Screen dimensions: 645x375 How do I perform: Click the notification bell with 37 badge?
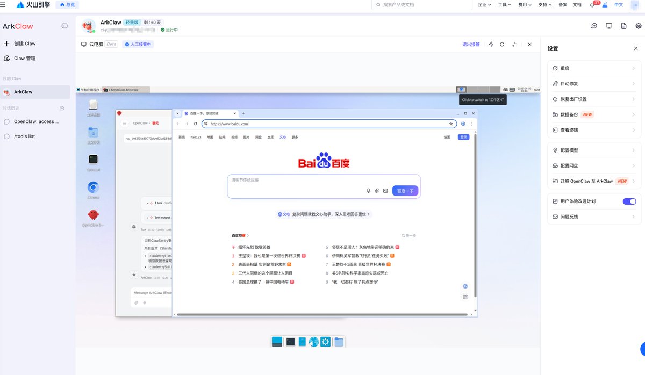click(592, 5)
